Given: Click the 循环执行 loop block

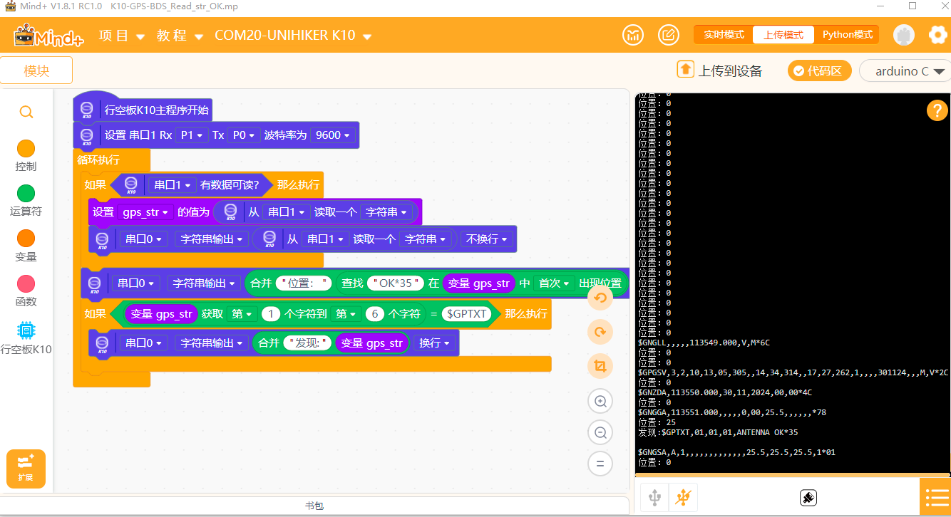Looking at the screenshot, I should click(98, 160).
